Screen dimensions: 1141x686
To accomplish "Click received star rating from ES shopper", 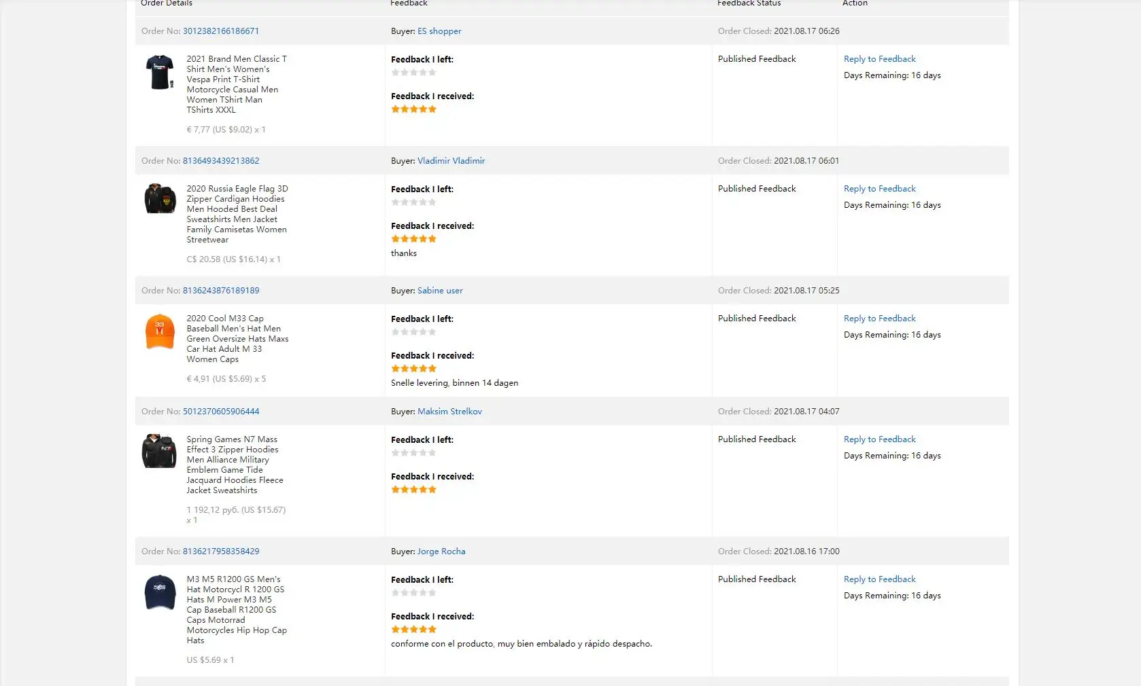I will (x=413, y=109).
